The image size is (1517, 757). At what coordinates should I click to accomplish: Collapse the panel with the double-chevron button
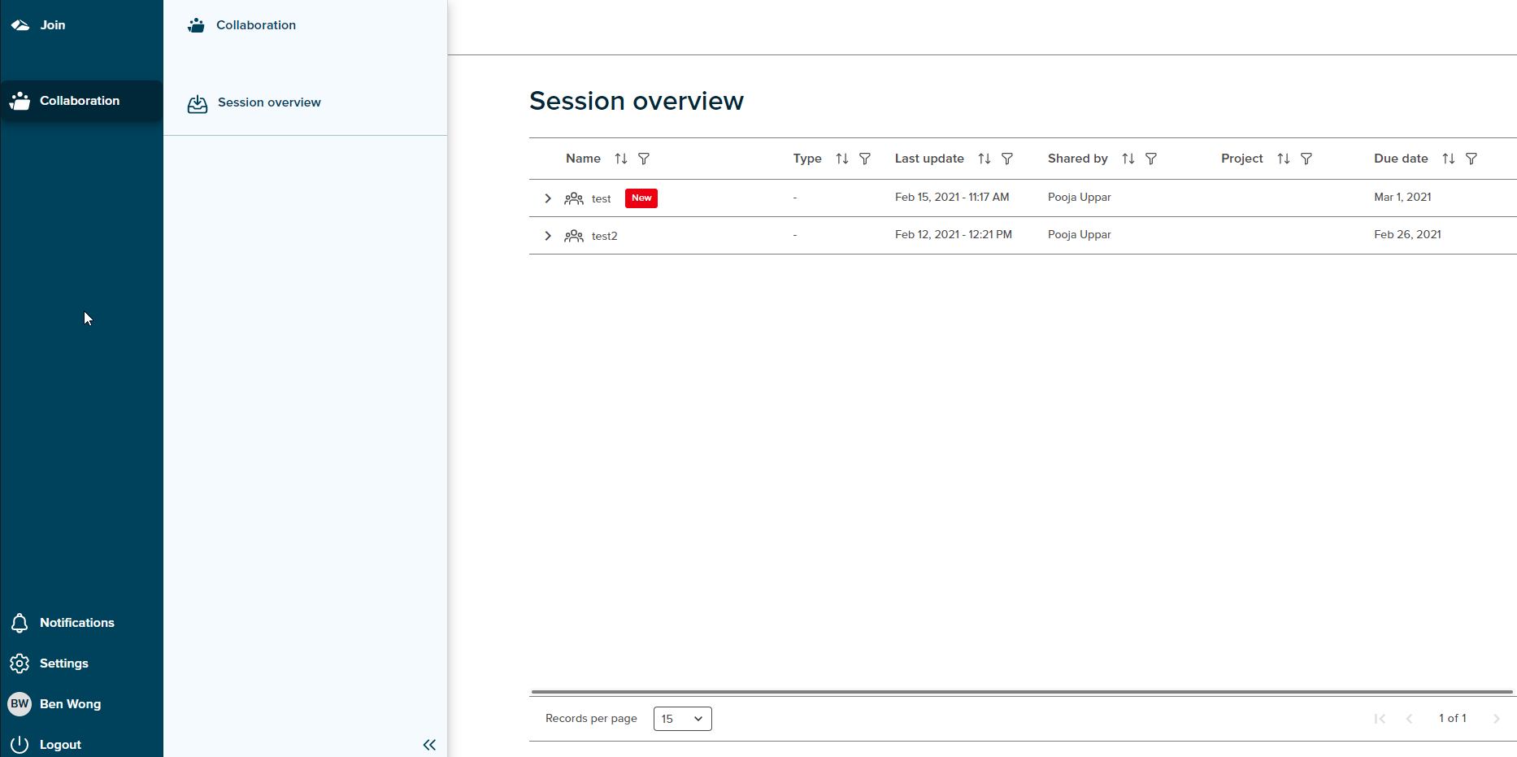pyautogui.click(x=429, y=745)
